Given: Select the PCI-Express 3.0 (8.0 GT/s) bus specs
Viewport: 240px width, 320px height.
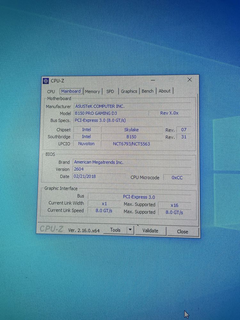Looking at the screenshot, I should [132, 120].
